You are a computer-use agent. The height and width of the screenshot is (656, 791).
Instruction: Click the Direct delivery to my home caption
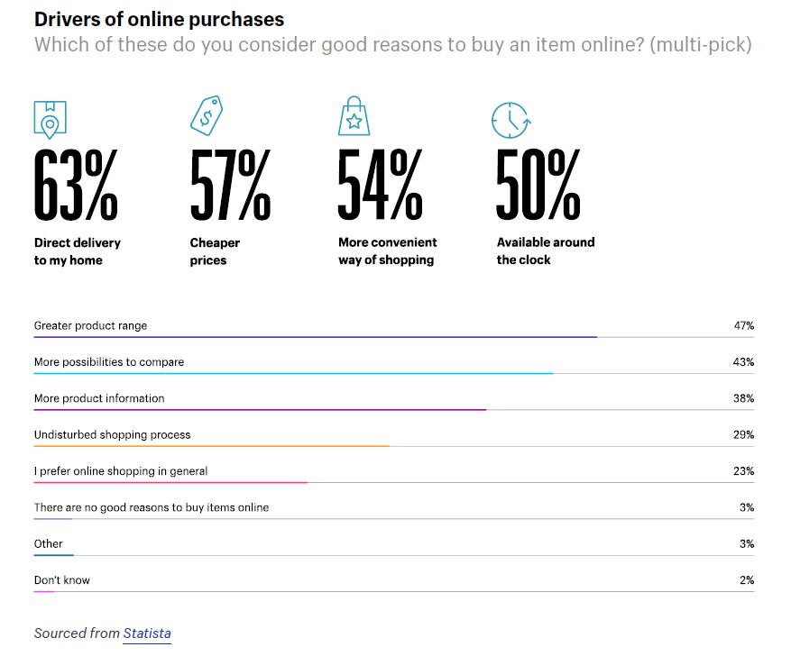tap(78, 251)
